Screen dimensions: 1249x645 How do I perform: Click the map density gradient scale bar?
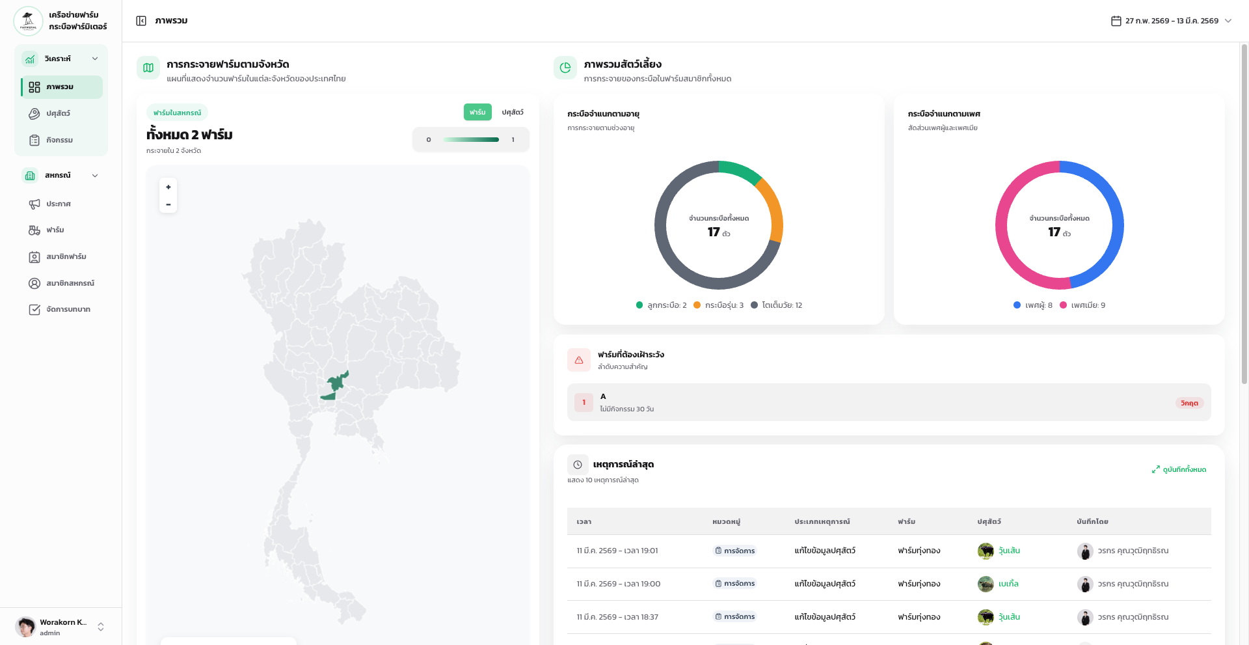(x=471, y=140)
